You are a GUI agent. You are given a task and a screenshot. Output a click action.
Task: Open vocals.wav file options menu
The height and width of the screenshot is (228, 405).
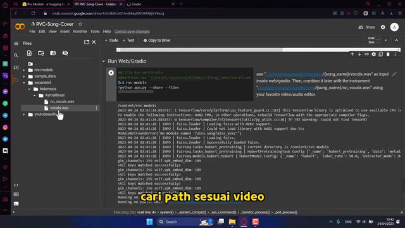[x=97, y=108]
